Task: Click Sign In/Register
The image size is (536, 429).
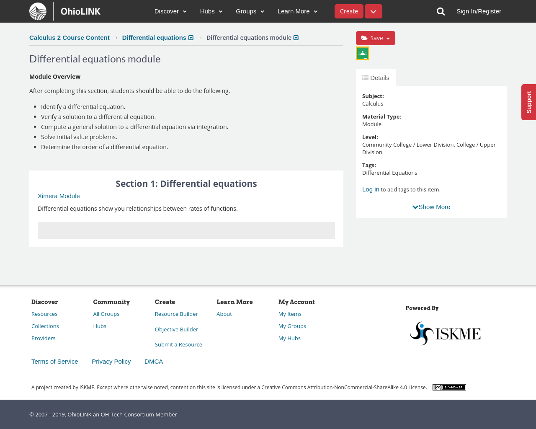Action: [x=479, y=11]
